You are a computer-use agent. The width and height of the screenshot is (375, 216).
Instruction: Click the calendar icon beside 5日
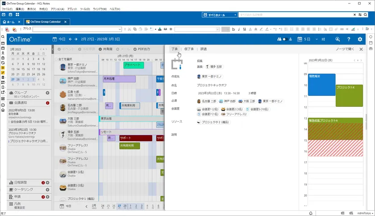click(x=300, y=39)
